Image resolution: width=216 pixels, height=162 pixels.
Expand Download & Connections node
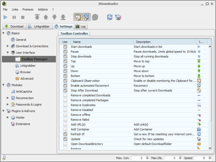pyautogui.click(x=8, y=46)
